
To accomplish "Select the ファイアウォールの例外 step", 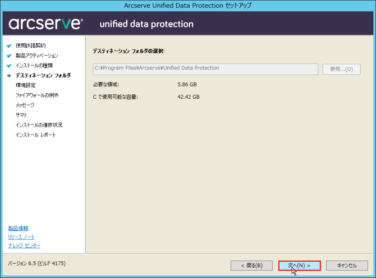I will [37, 95].
